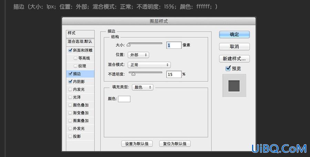Select the 样式 list entry
The height and width of the screenshot is (157, 310).
[x=80, y=33]
